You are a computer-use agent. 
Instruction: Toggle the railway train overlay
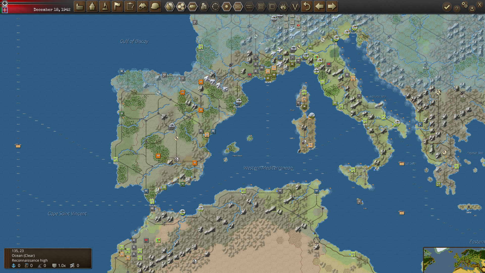[x=192, y=7]
